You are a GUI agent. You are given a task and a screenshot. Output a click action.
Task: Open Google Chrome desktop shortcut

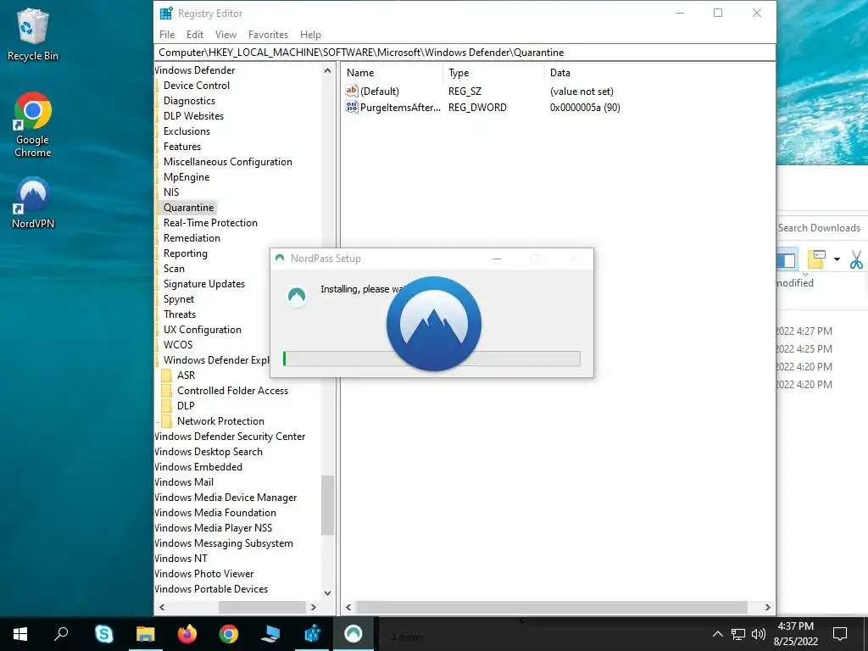point(33,125)
